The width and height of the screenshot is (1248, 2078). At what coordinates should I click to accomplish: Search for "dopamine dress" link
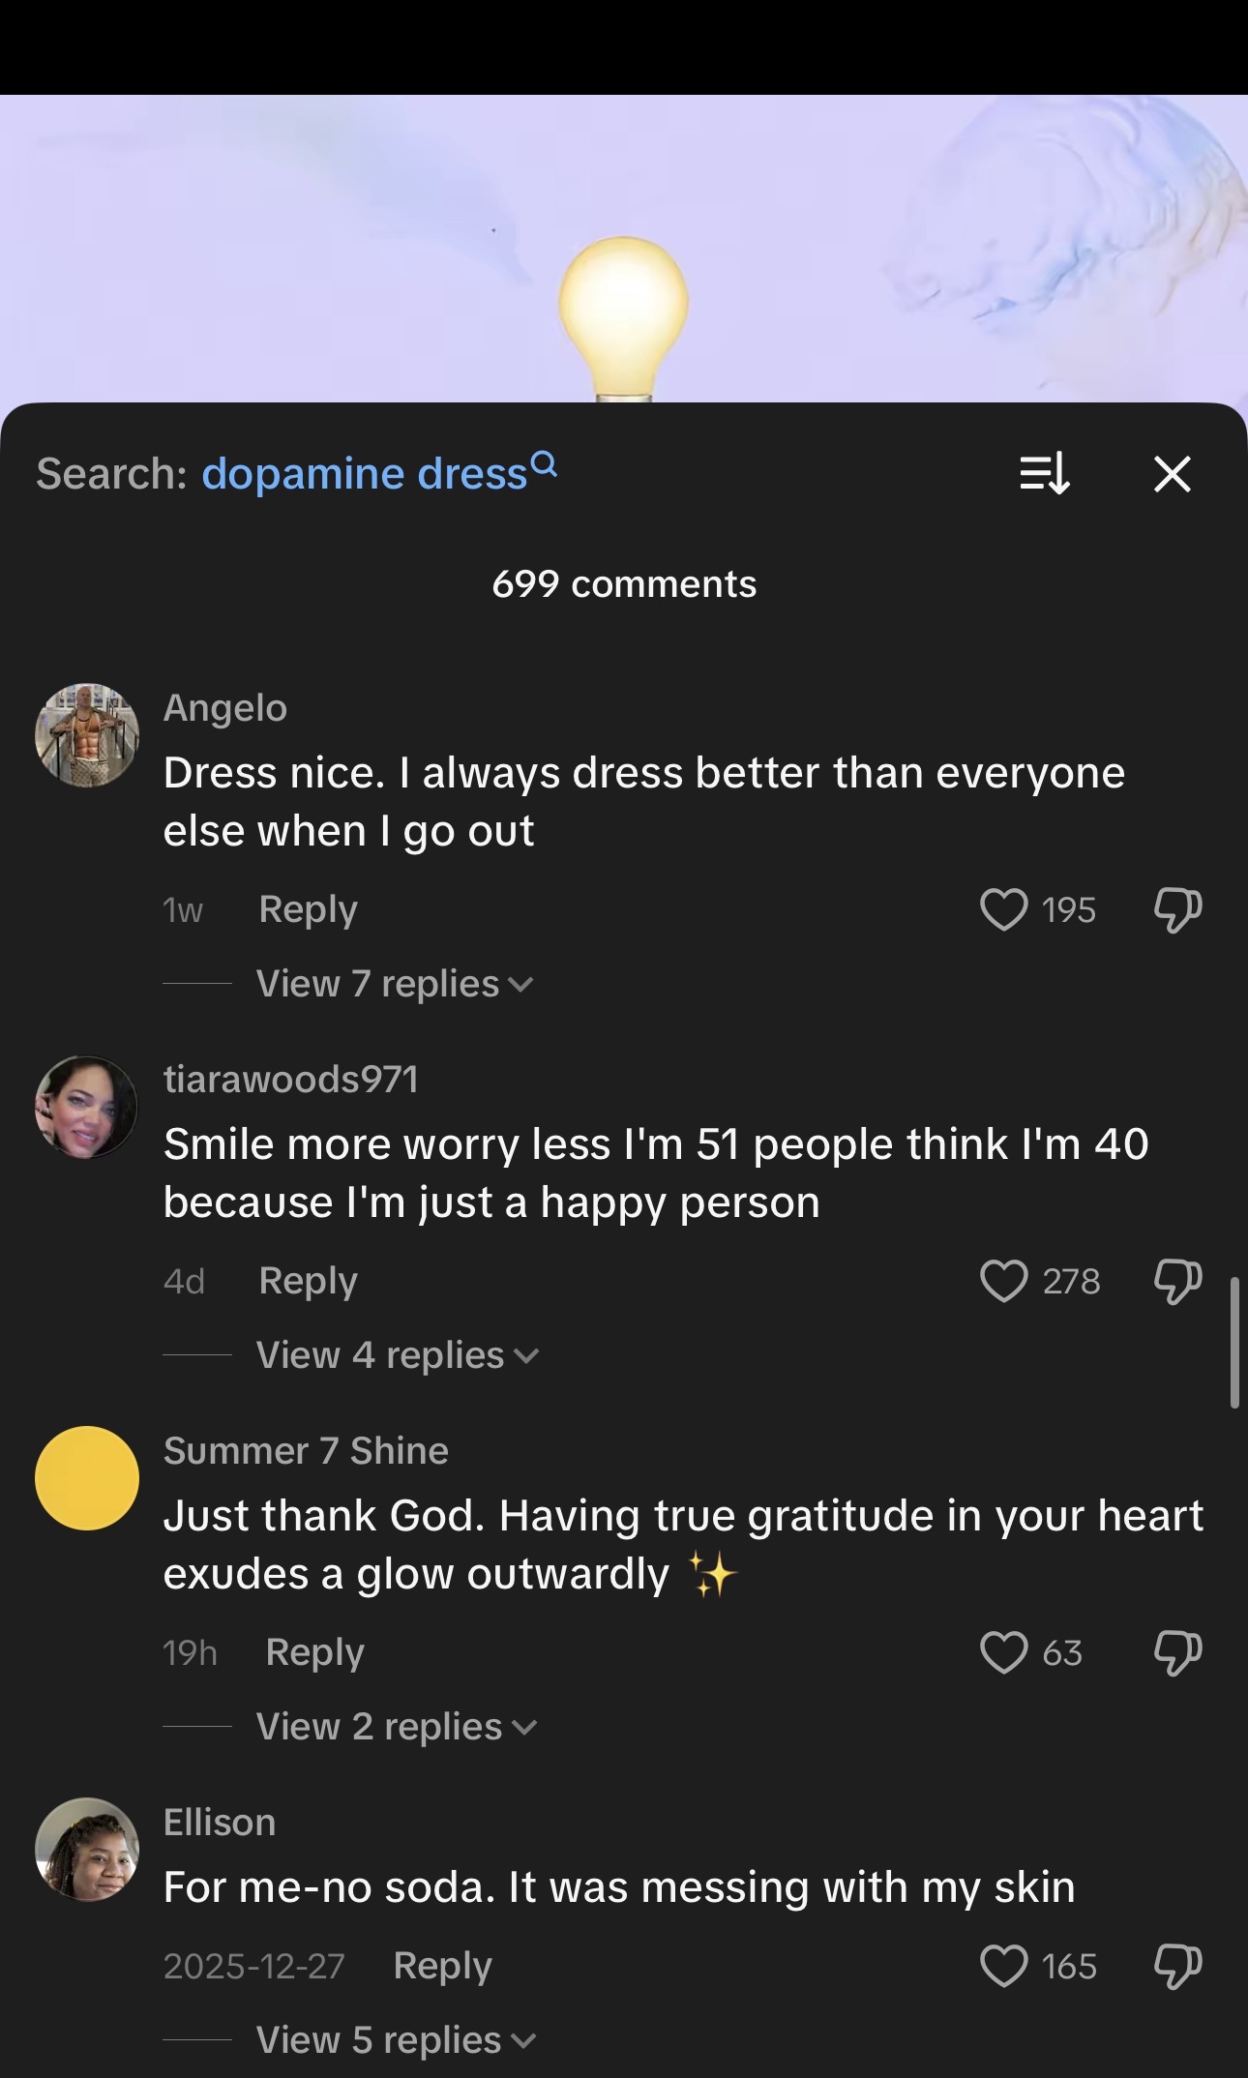point(365,474)
